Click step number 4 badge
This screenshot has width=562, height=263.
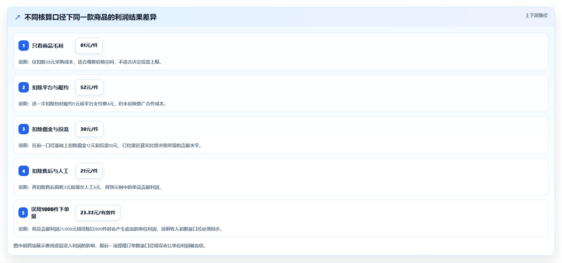pyautogui.click(x=24, y=171)
